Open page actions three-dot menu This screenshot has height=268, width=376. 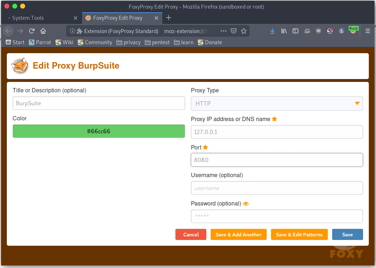coord(224,31)
